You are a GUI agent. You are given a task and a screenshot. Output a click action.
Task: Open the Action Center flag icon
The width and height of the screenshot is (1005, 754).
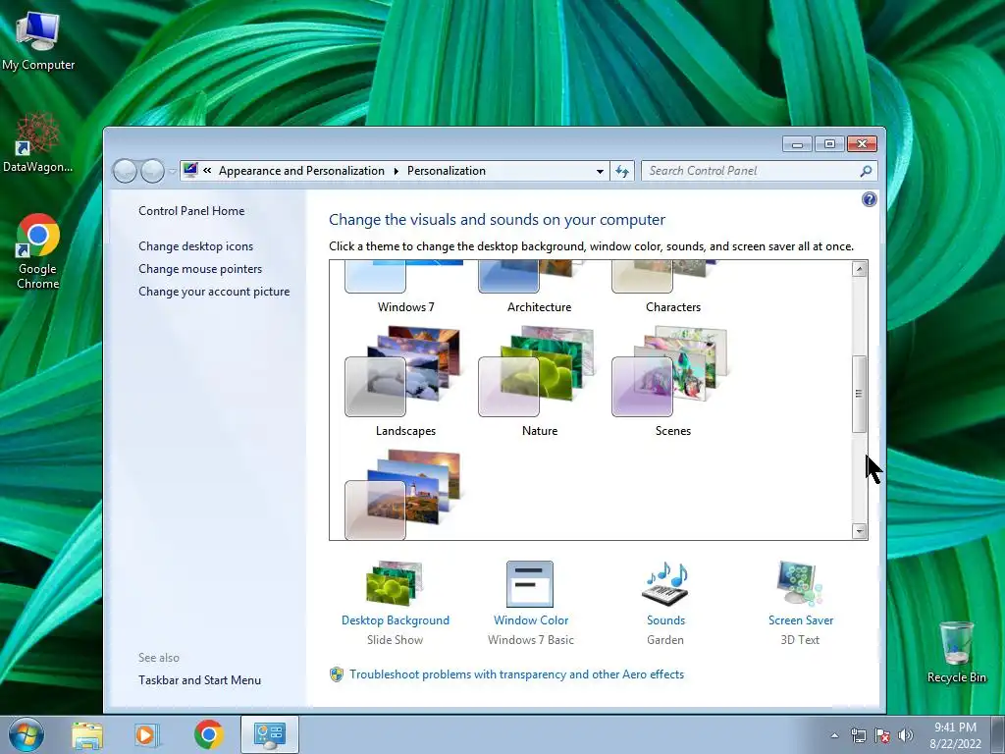882,735
